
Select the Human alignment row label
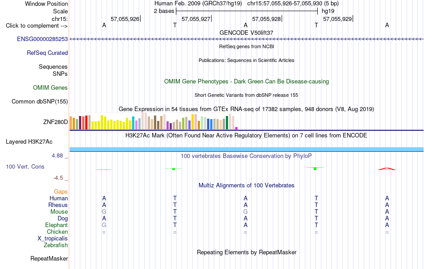58,198
